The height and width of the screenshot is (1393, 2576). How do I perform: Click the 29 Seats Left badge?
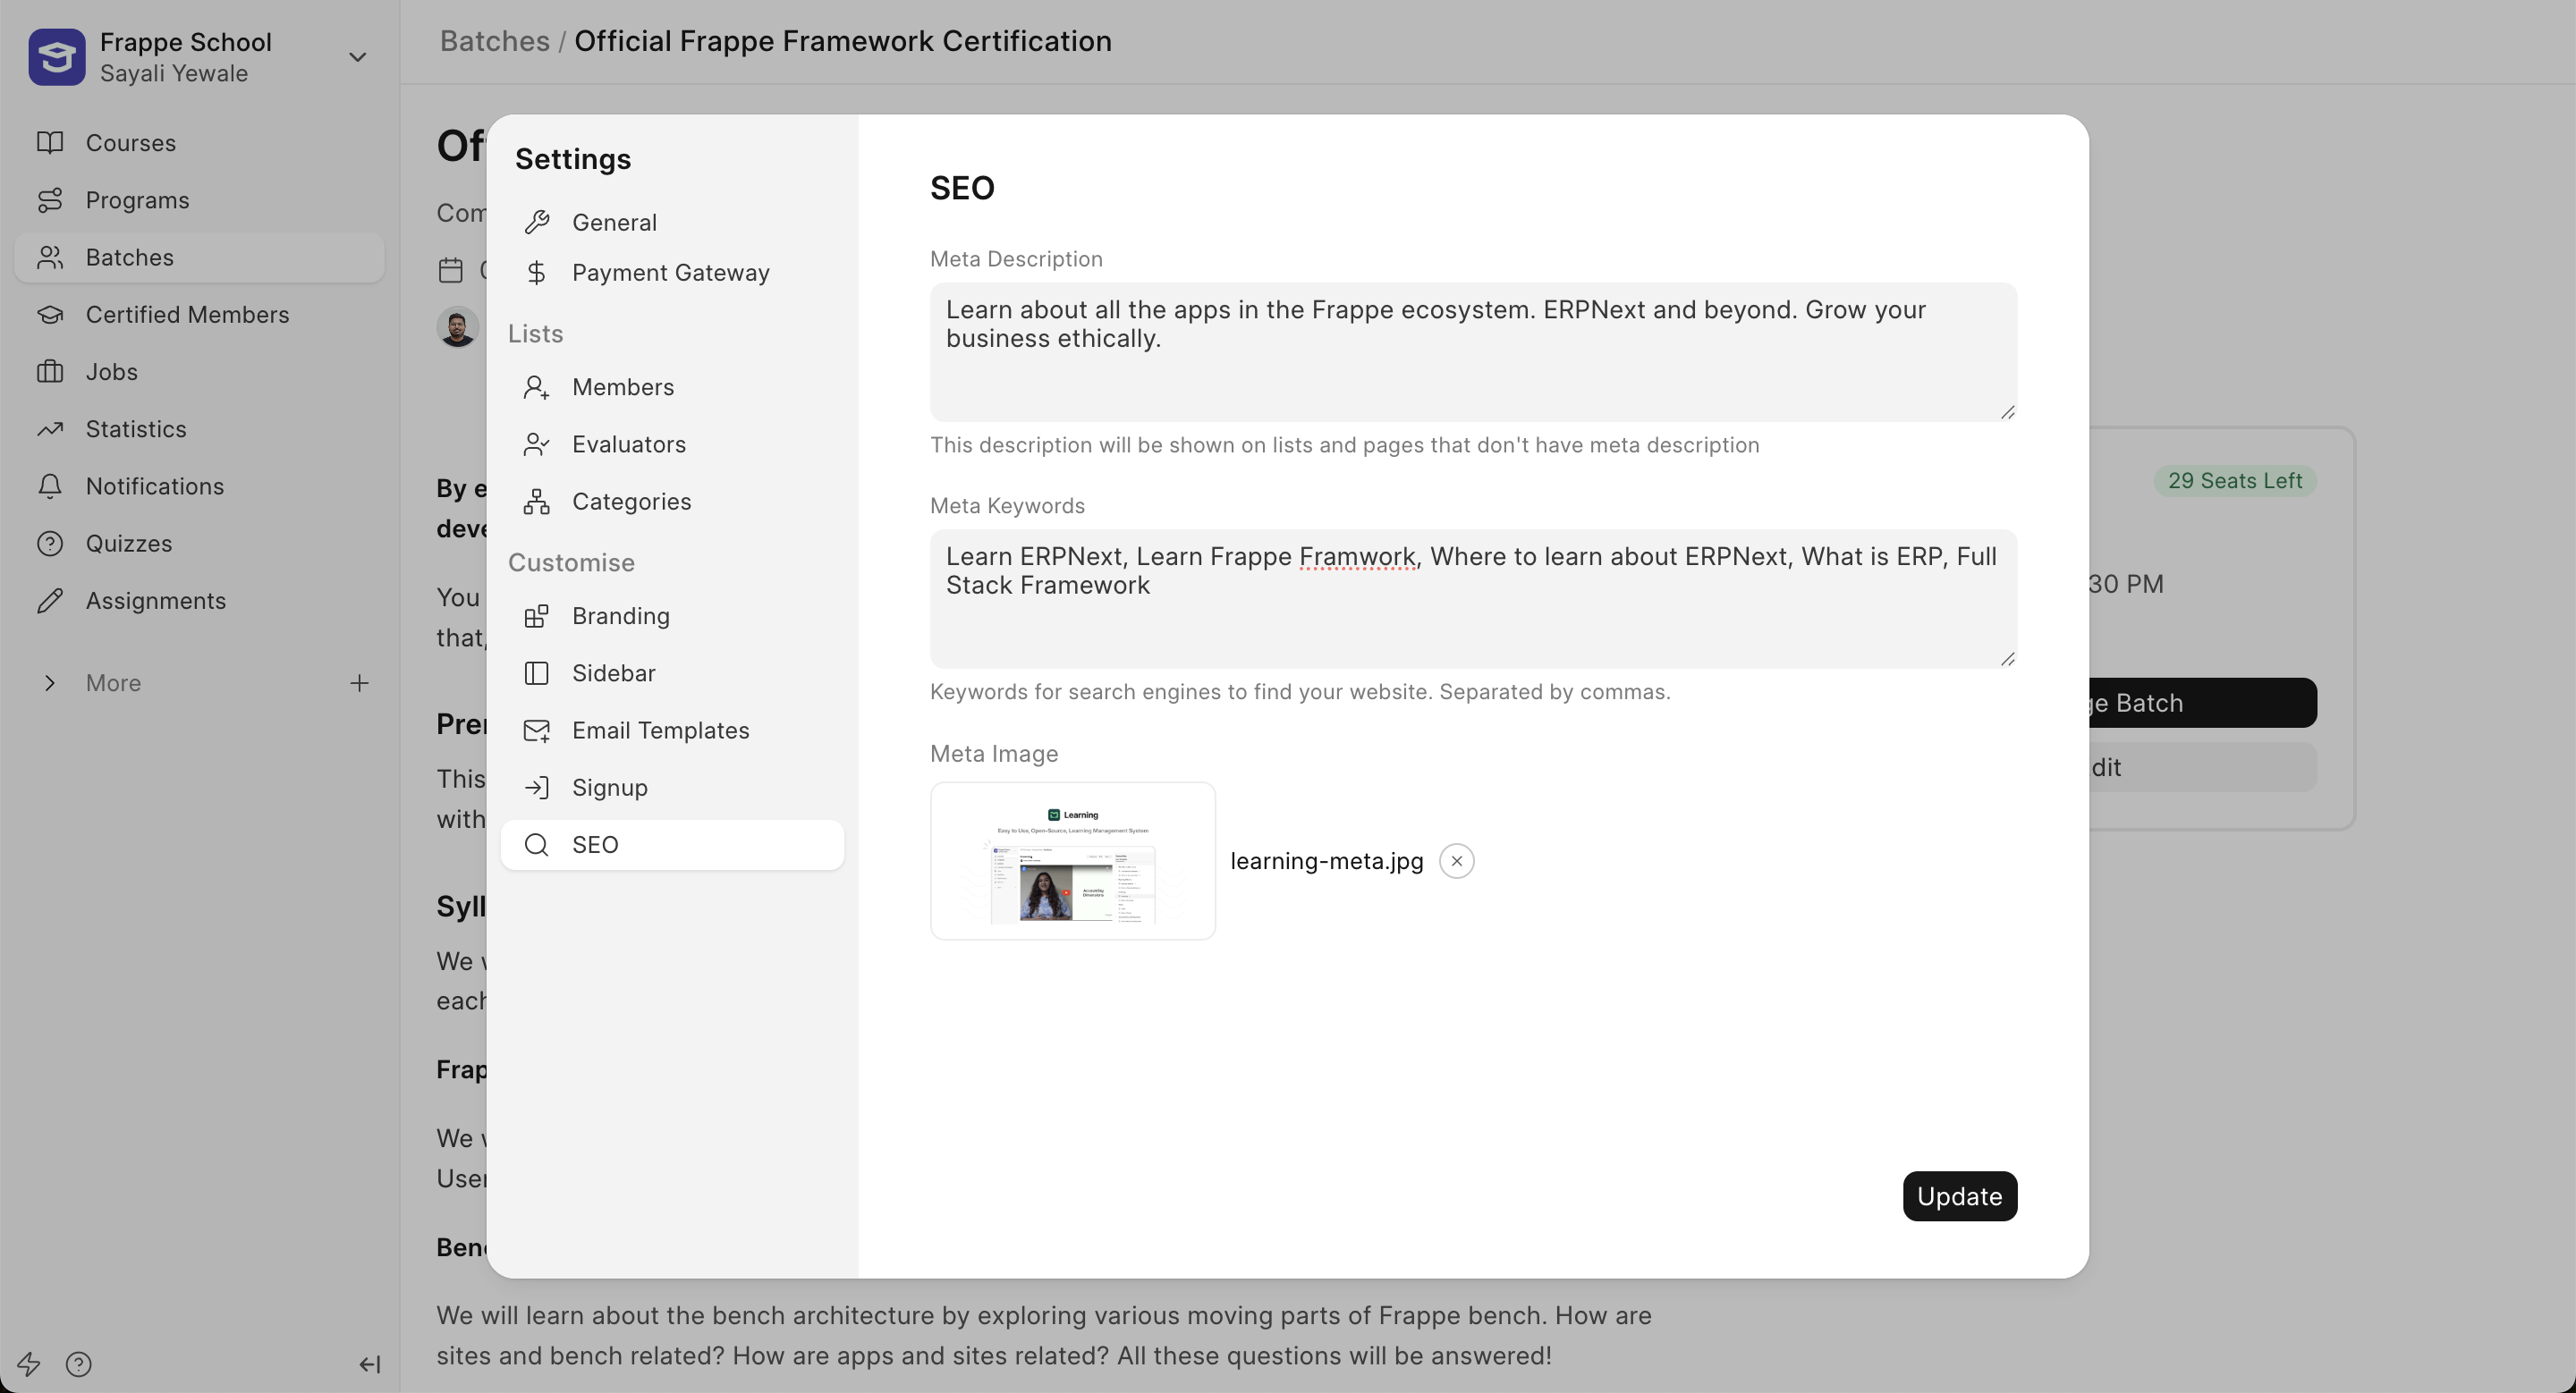click(x=2235, y=481)
